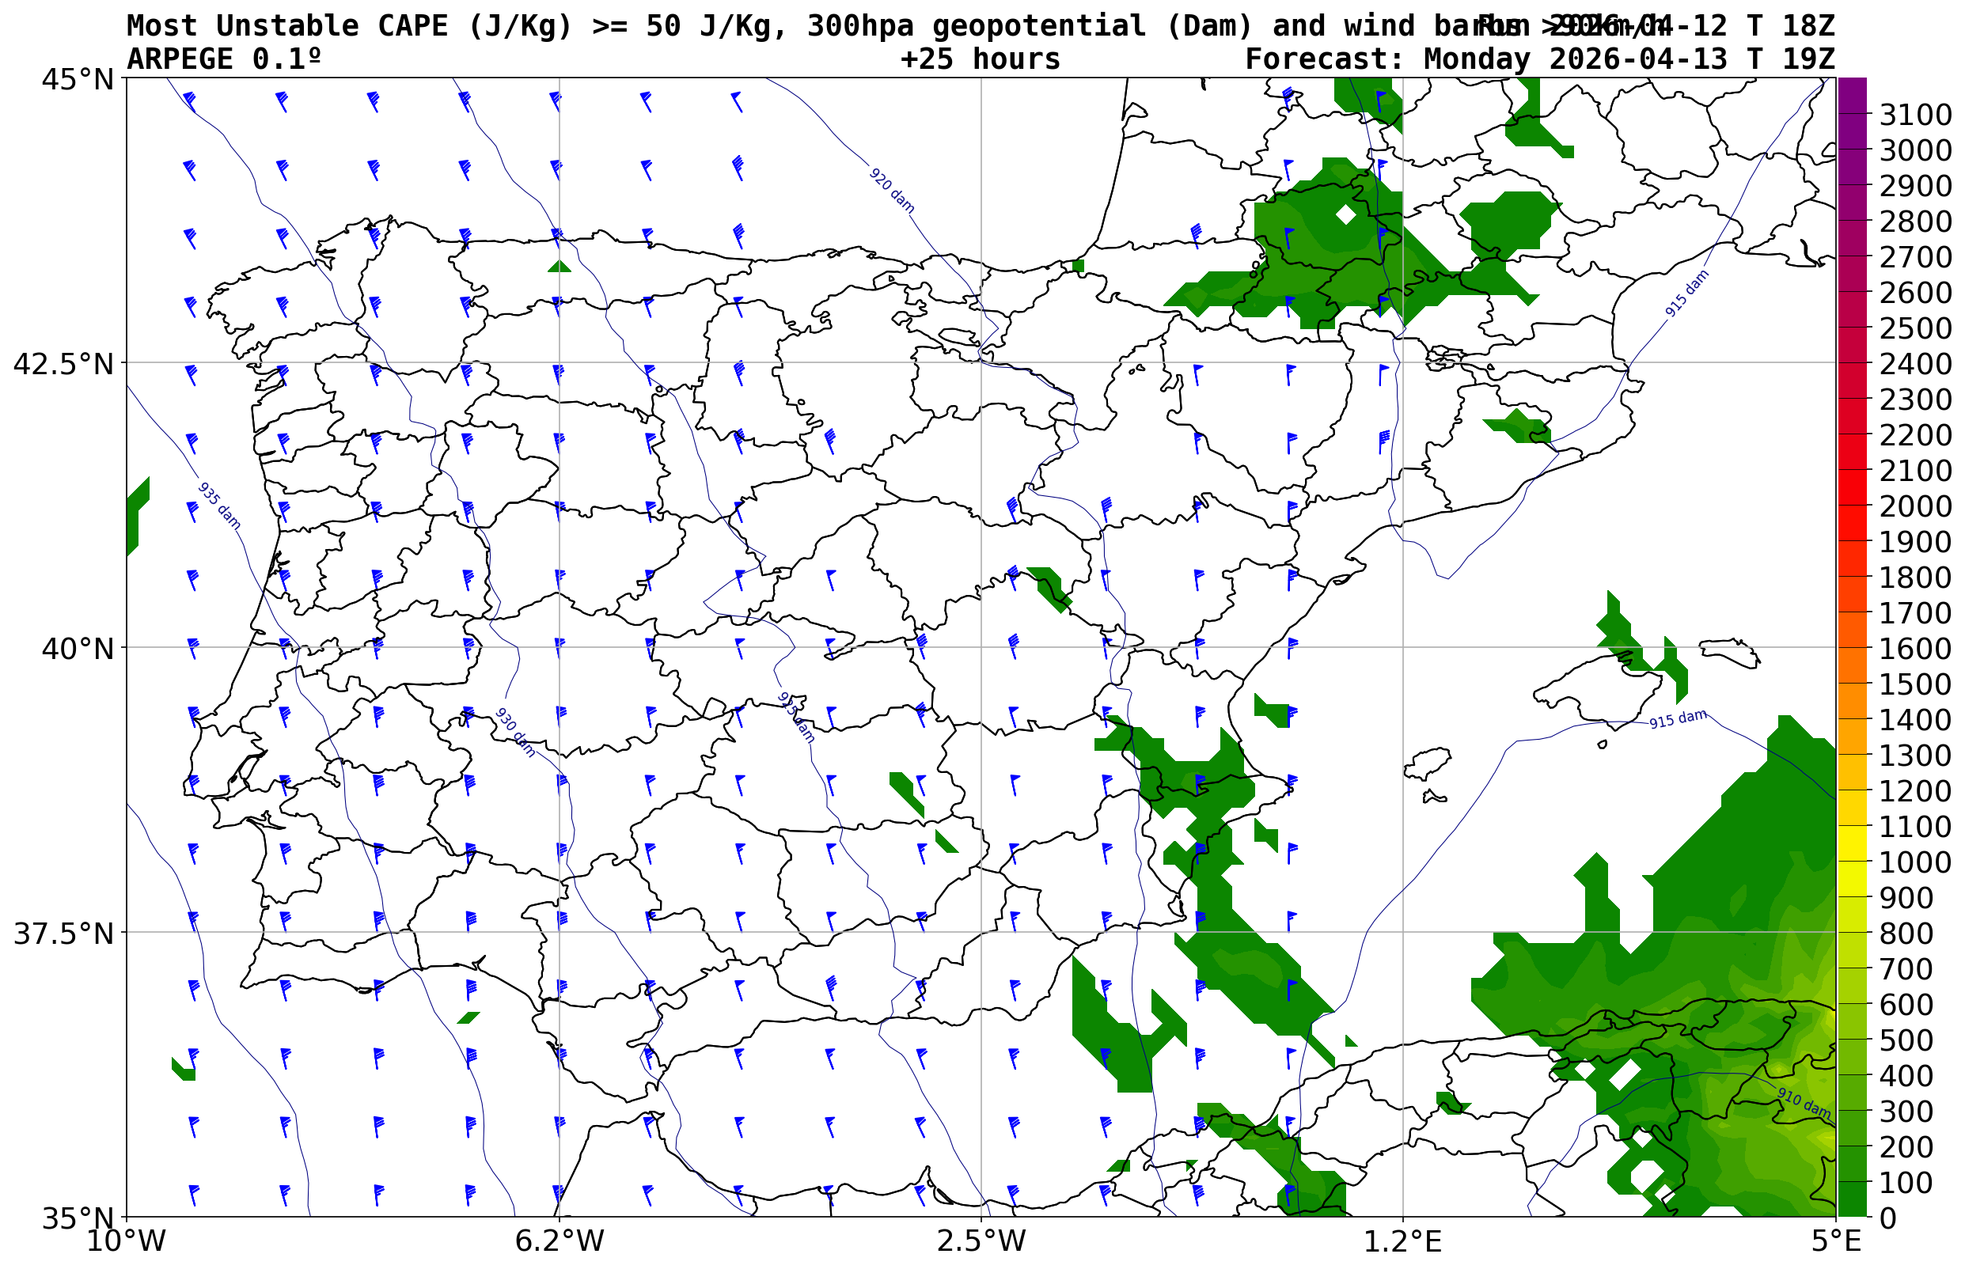This screenshot has width=1965, height=1269.
Task: Click the purple top of the colorbar
Action: tap(1851, 95)
